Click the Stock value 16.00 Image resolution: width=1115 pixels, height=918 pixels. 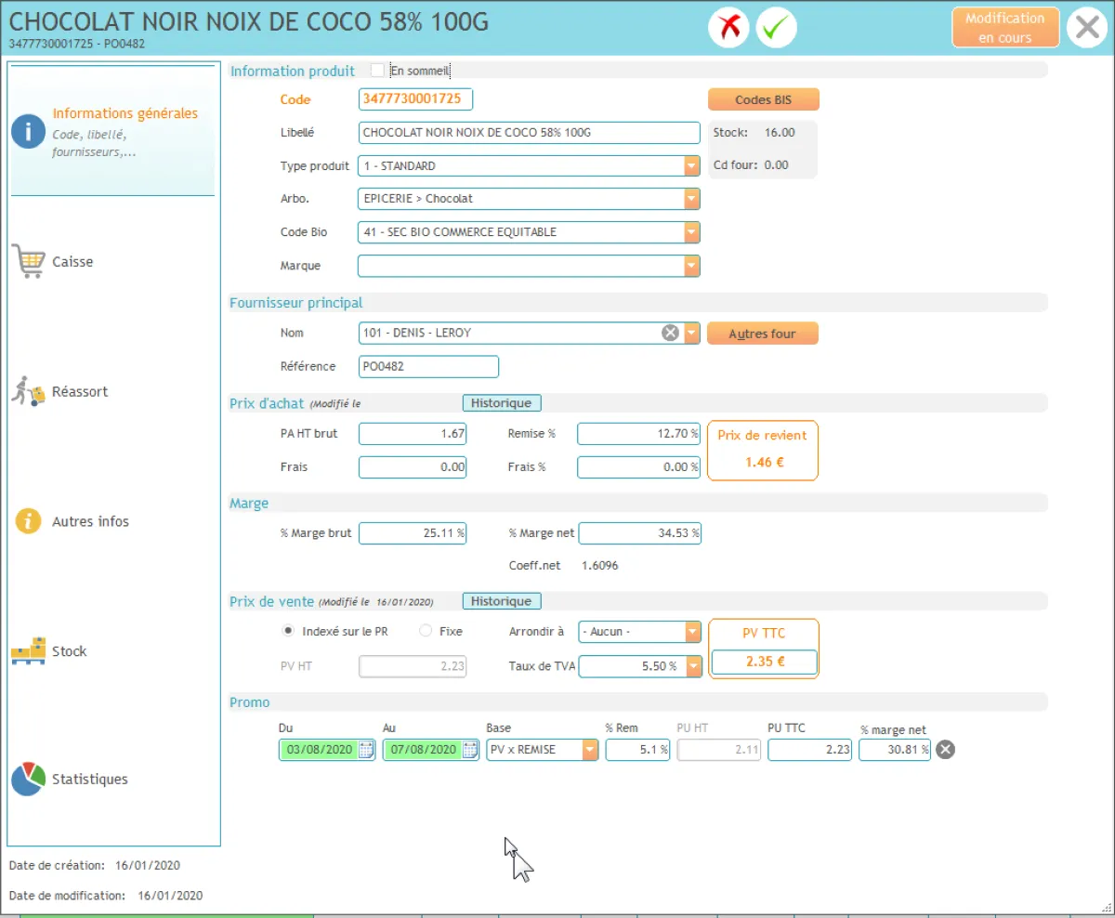[780, 133]
